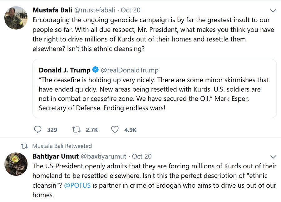This screenshot has height=202, width=281.
Task: Expand Mustafa Bali's tweet options chevron
Action: (273, 11)
